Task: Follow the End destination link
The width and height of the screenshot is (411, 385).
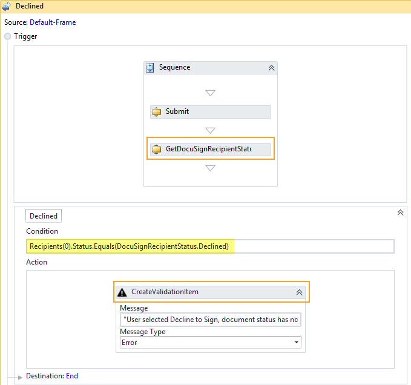Action: pos(72,376)
